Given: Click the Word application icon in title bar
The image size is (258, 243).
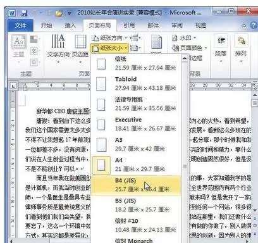Looking at the screenshot, I should pos(12,13).
